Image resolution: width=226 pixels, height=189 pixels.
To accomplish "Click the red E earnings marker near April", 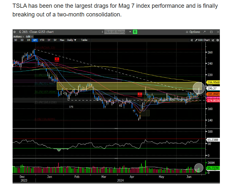I will (x=140, y=94).
